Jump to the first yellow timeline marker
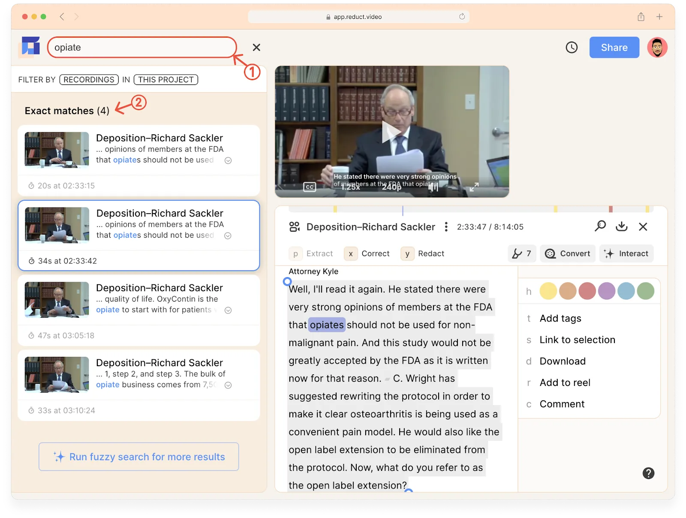This screenshot has width=686, height=518. pyautogui.click(x=335, y=209)
